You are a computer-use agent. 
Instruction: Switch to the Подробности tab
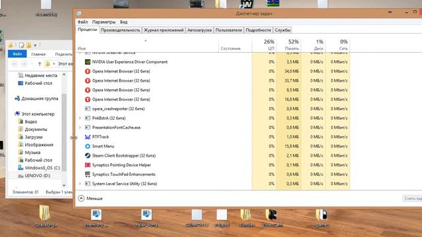tap(258, 30)
